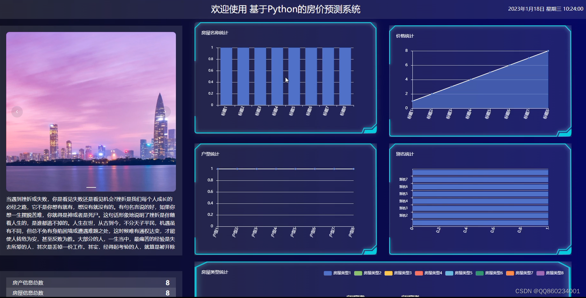
Task: Click the 房屋类型统计 chart title
Action: tap(215, 272)
